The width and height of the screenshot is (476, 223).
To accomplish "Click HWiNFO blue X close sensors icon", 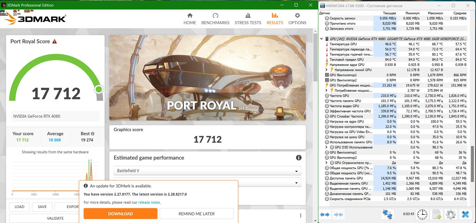I will pyautogui.click(x=465, y=214).
